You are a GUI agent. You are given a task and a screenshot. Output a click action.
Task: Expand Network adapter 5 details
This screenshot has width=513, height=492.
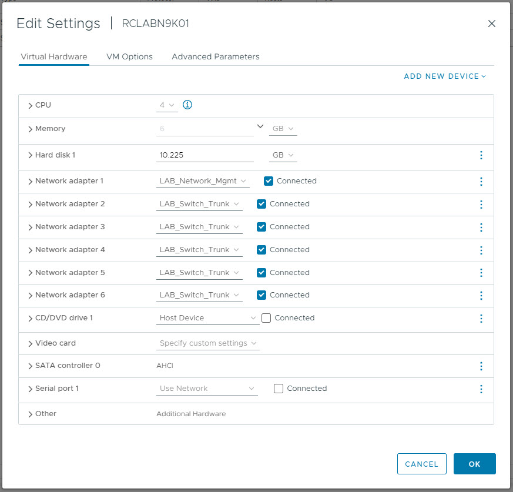[30, 273]
